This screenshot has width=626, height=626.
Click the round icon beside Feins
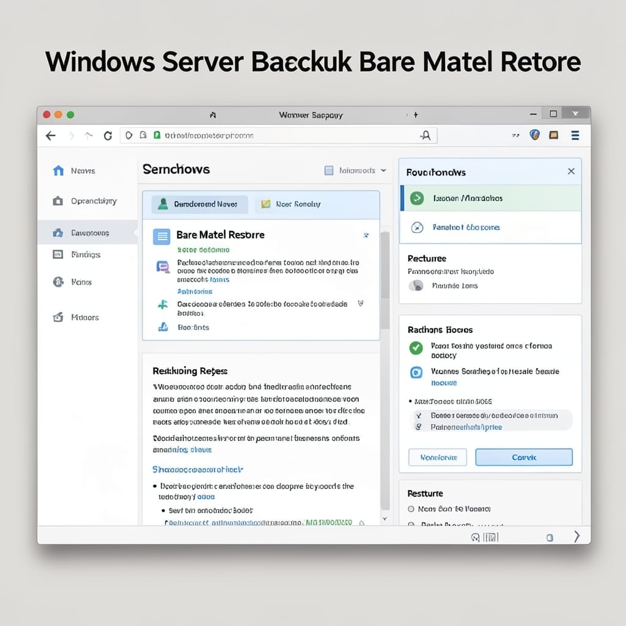[x=58, y=282]
